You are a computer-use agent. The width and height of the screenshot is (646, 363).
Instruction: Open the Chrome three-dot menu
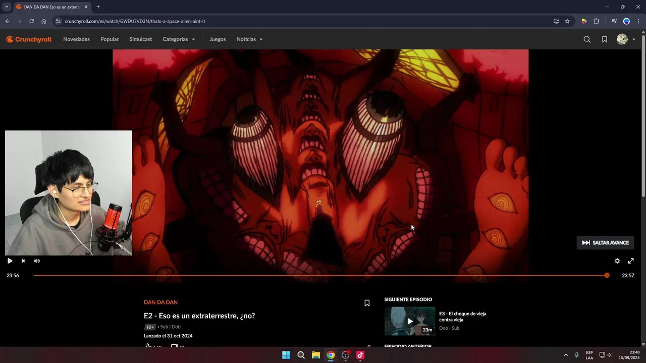click(639, 21)
